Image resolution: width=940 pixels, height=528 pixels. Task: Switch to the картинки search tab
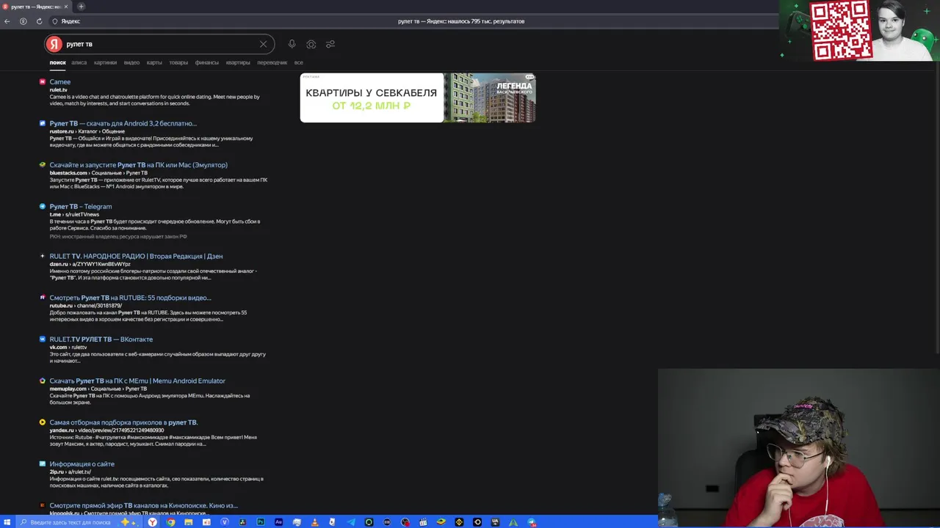105,62
